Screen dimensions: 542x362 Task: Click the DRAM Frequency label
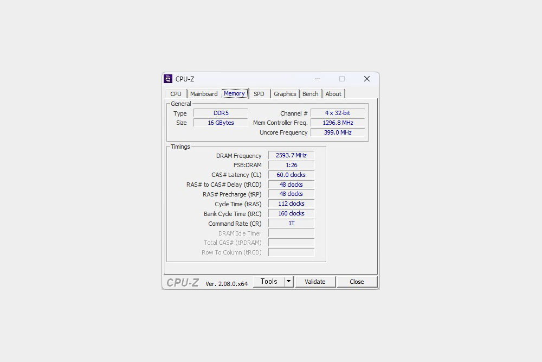point(238,156)
